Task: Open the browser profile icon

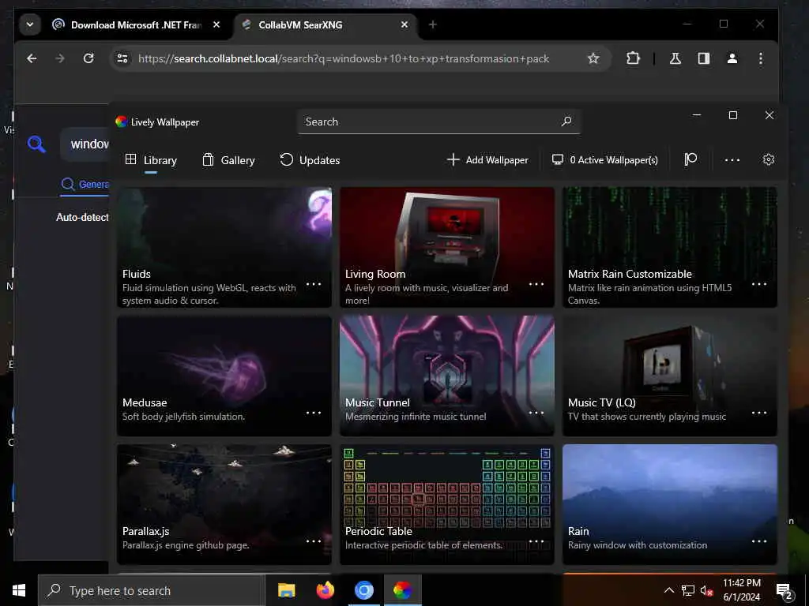Action: click(732, 58)
